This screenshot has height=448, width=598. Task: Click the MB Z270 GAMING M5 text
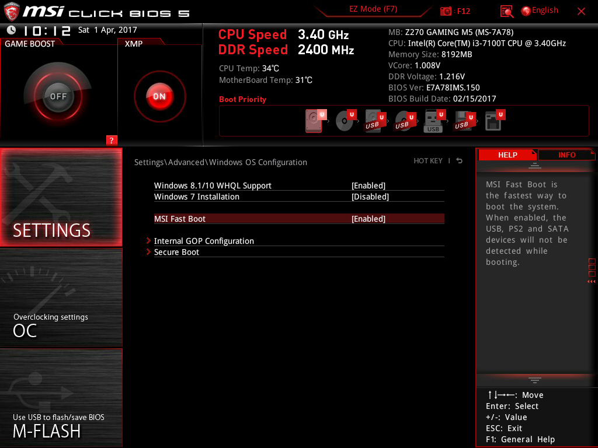coord(451,33)
